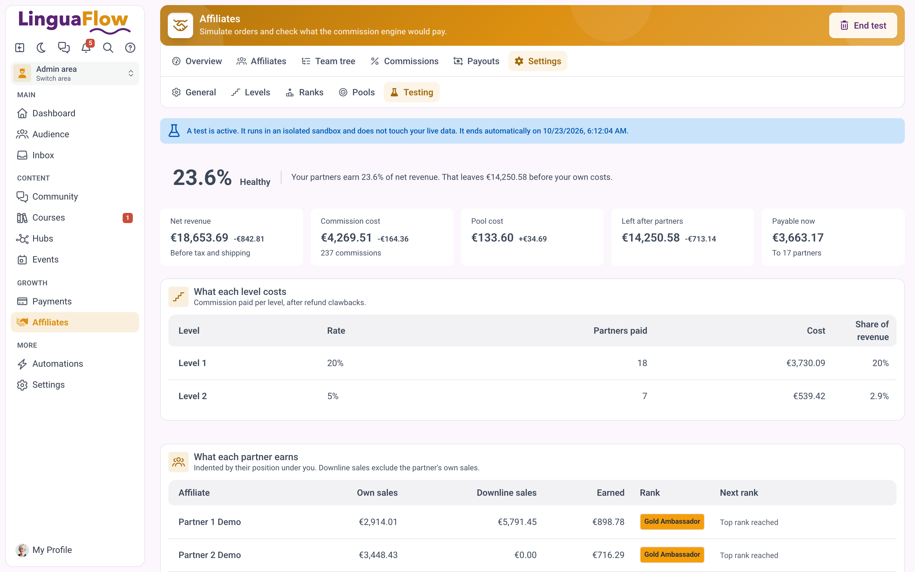
Task: Click the people icon beside partner earnings
Action: [179, 462]
